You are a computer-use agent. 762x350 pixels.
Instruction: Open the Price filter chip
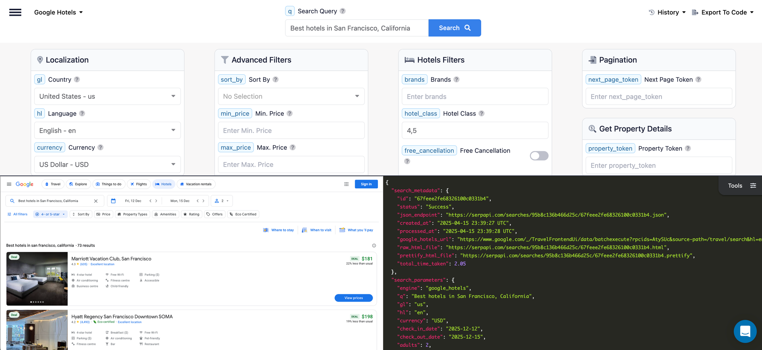tap(103, 214)
